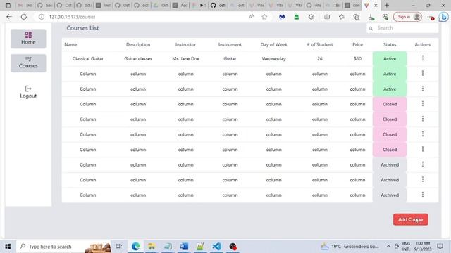Viewport: 451px width, 253px height.
Task: Click Active status badge of Classical Guitar
Action: click(x=390, y=58)
